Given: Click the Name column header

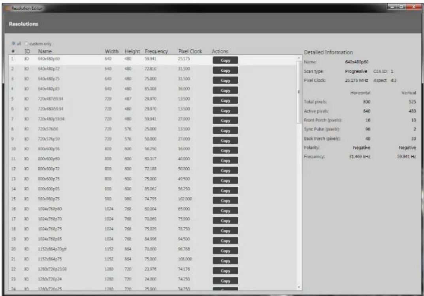Looking at the screenshot, I should 45,51.
